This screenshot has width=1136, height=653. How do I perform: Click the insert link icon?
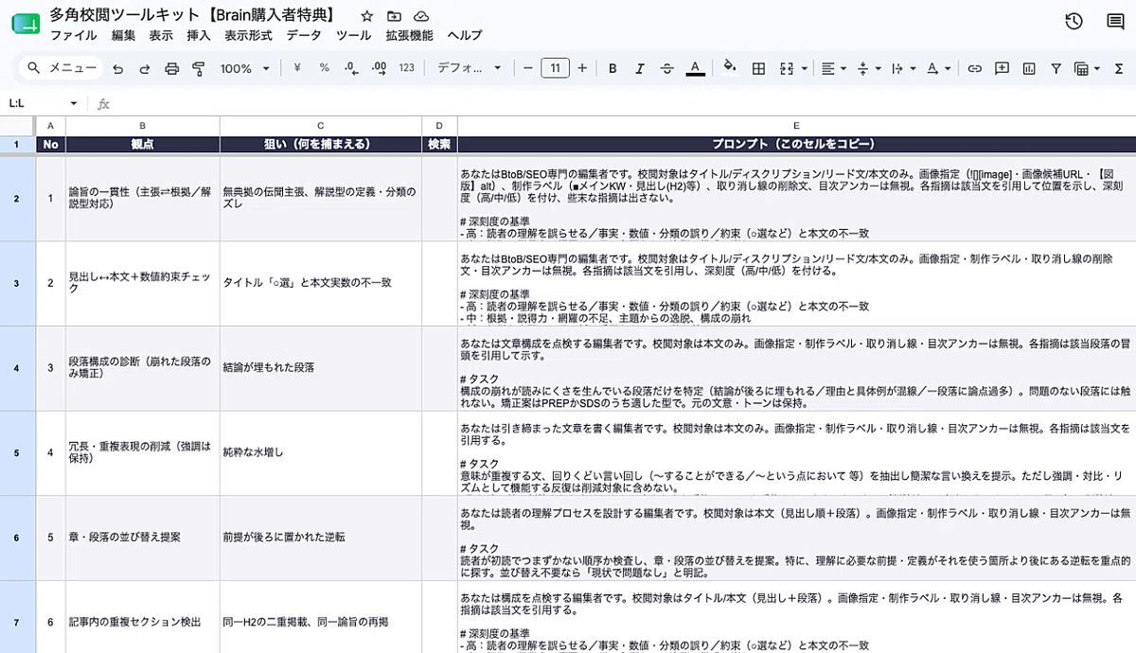974,68
